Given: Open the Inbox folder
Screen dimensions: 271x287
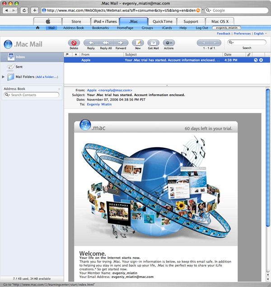Looking at the screenshot, I should tap(32, 57).
